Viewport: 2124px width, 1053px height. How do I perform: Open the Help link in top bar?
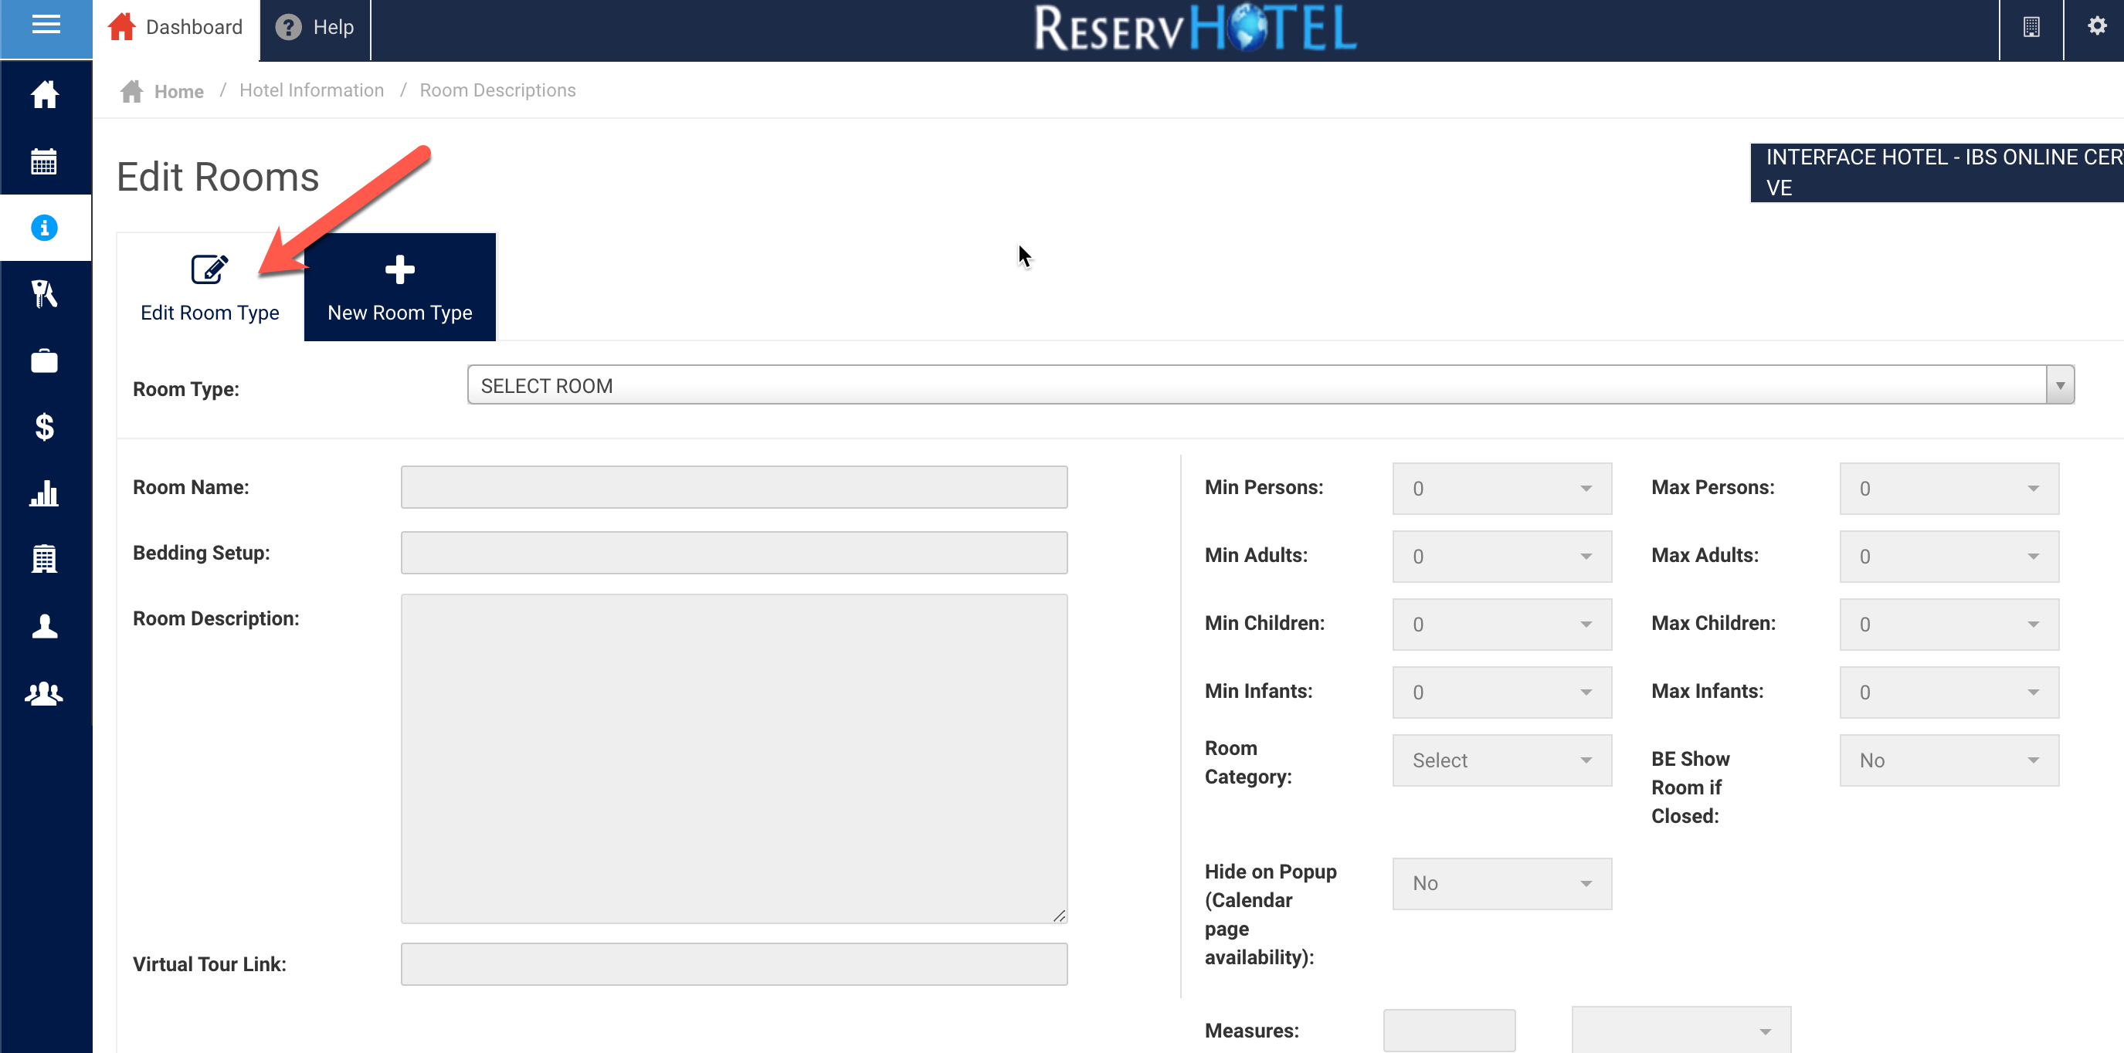[315, 27]
